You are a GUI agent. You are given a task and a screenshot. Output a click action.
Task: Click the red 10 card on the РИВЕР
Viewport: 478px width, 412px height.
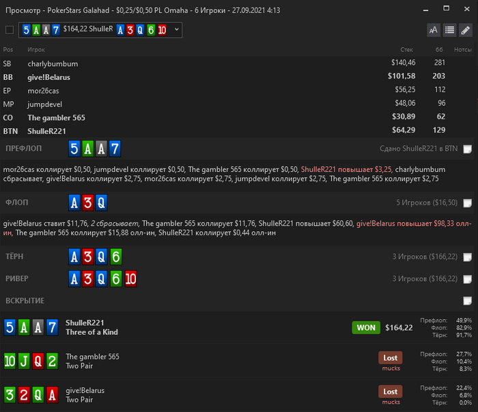[x=130, y=278]
